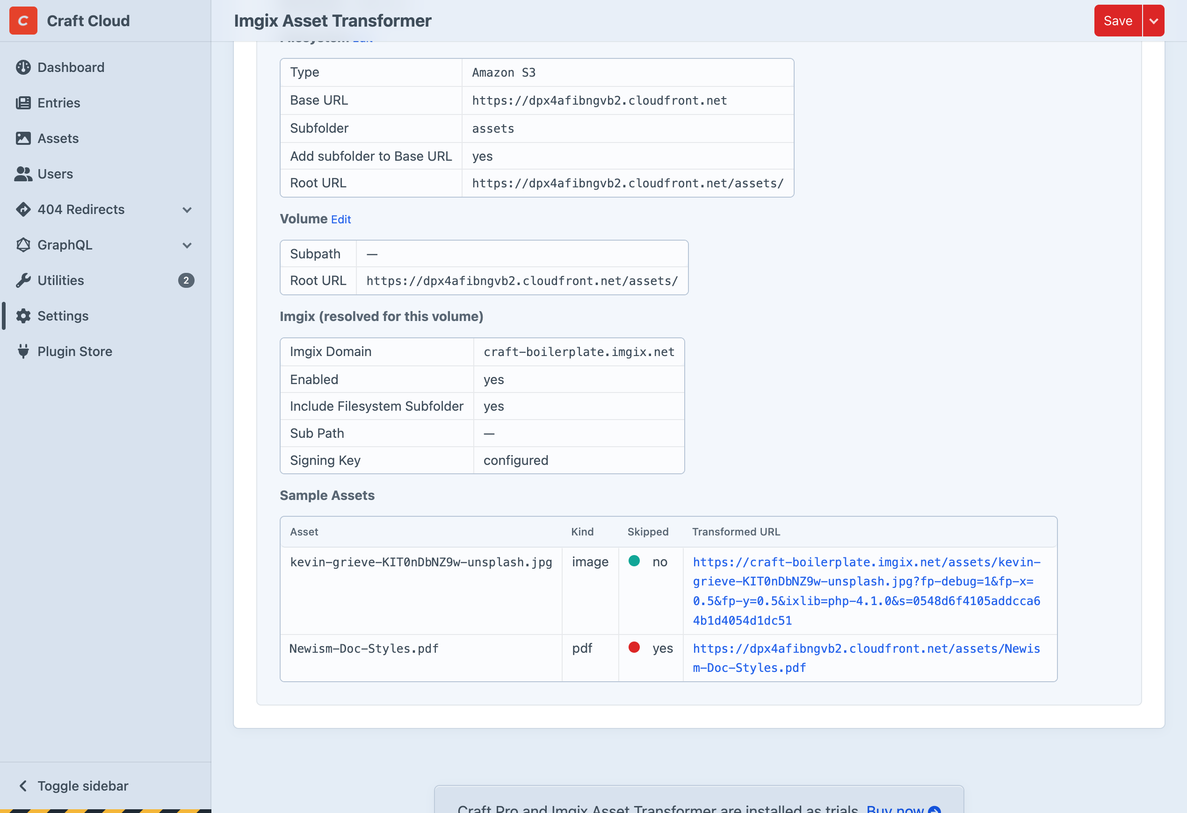Click the Users people icon
Screen dimensions: 1187x813
pos(23,173)
